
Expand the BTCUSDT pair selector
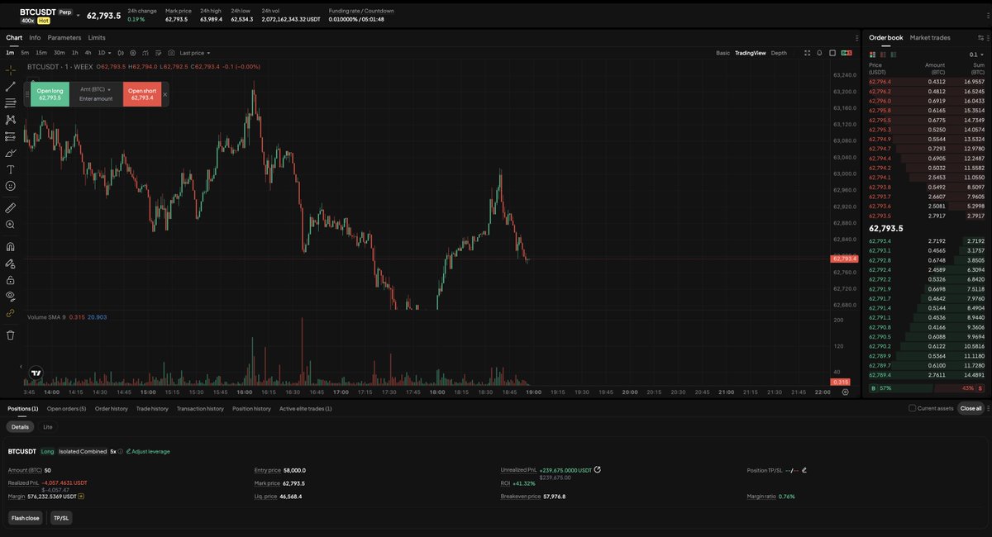tap(79, 15)
